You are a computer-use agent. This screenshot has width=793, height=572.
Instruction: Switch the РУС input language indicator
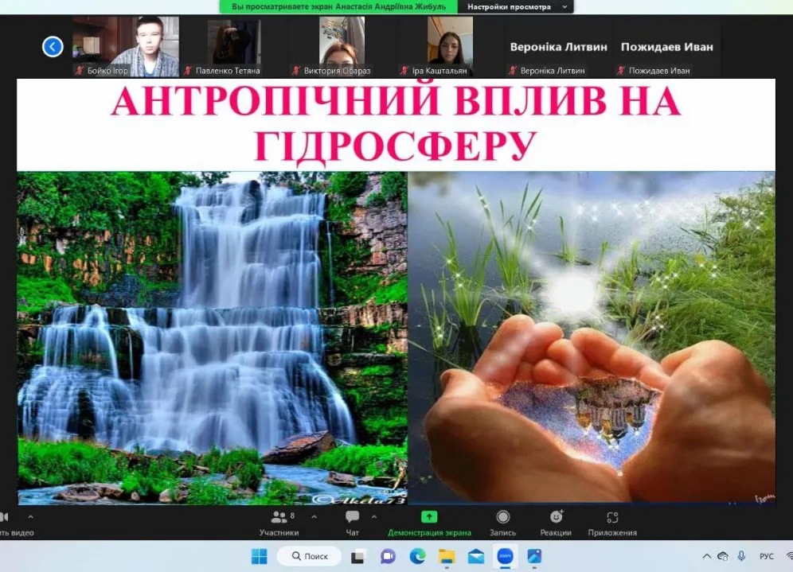[x=766, y=556]
